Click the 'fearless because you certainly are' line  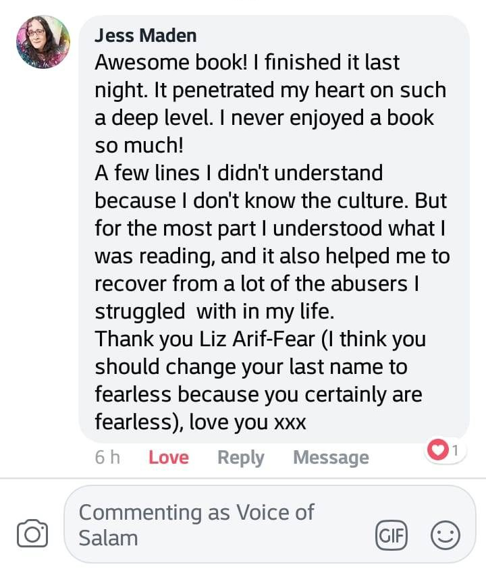click(x=259, y=394)
